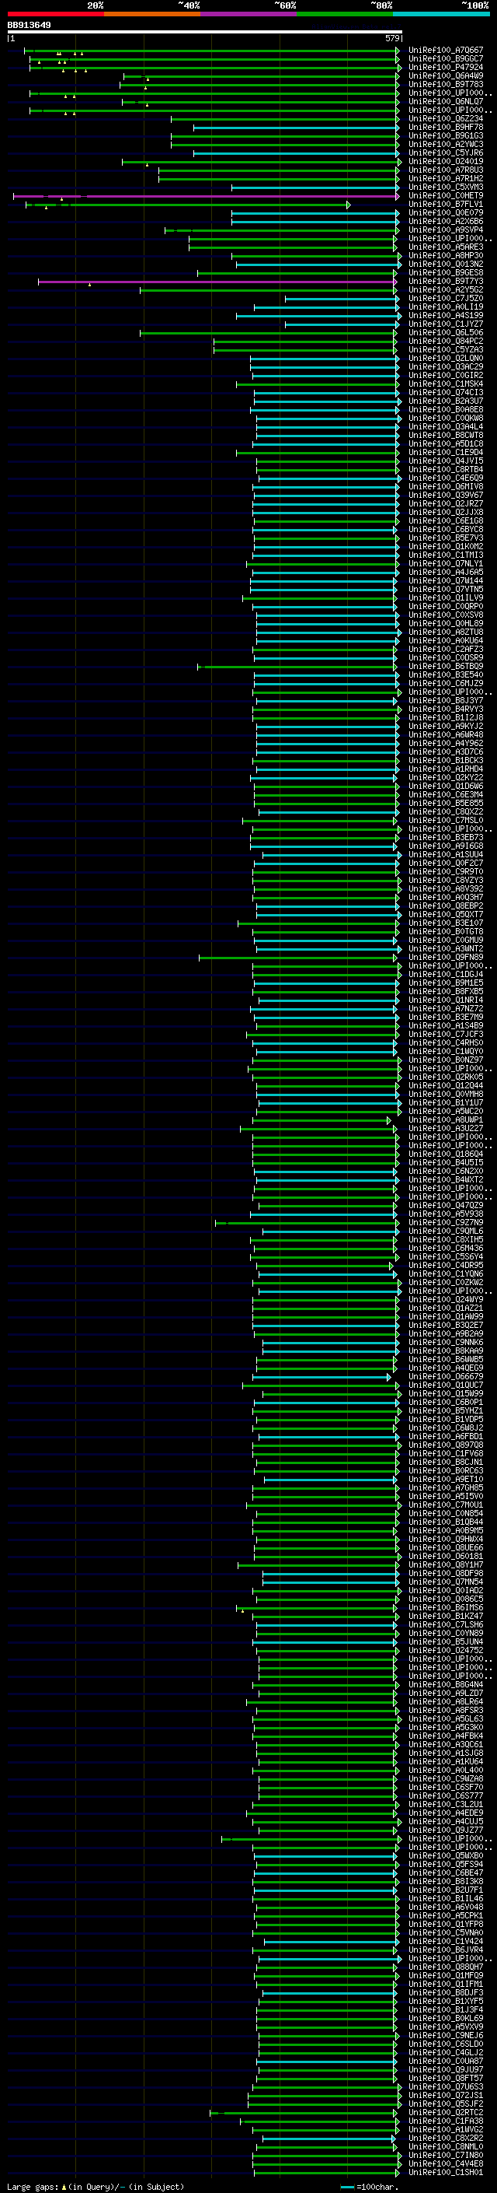The image size is (497, 2193).
Task: Select hit label UniRef100_Q7NLY1
Action: (x=446, y=563)
